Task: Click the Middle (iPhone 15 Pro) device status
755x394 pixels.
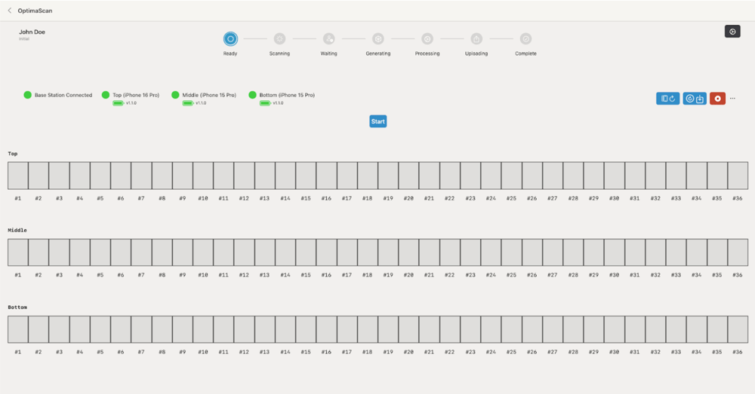Action: 204,95
